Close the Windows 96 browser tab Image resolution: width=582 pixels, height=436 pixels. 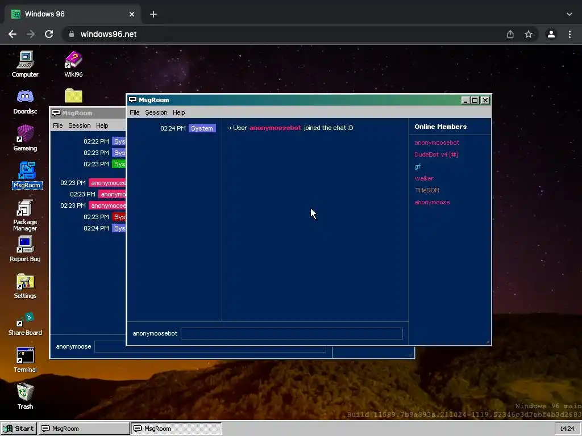coord(132,14)
